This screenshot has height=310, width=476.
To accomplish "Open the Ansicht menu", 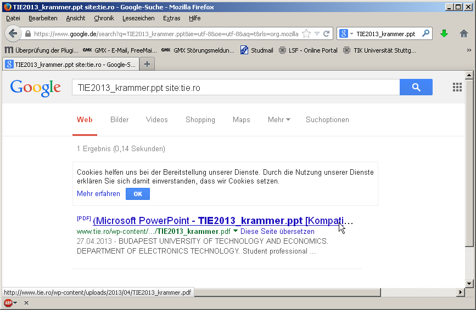I will (x=76, y=18).
